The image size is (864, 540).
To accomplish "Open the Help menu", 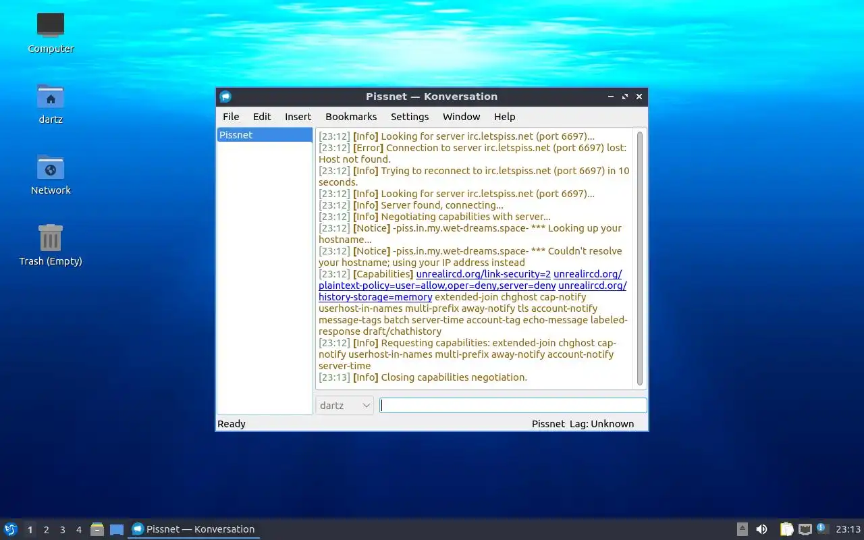I will [x=504, y=117].
